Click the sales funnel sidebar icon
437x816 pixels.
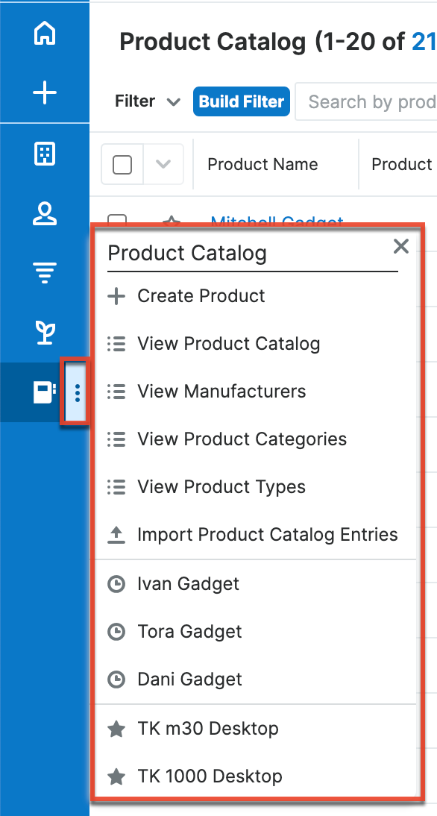click(x=45, y=273)
